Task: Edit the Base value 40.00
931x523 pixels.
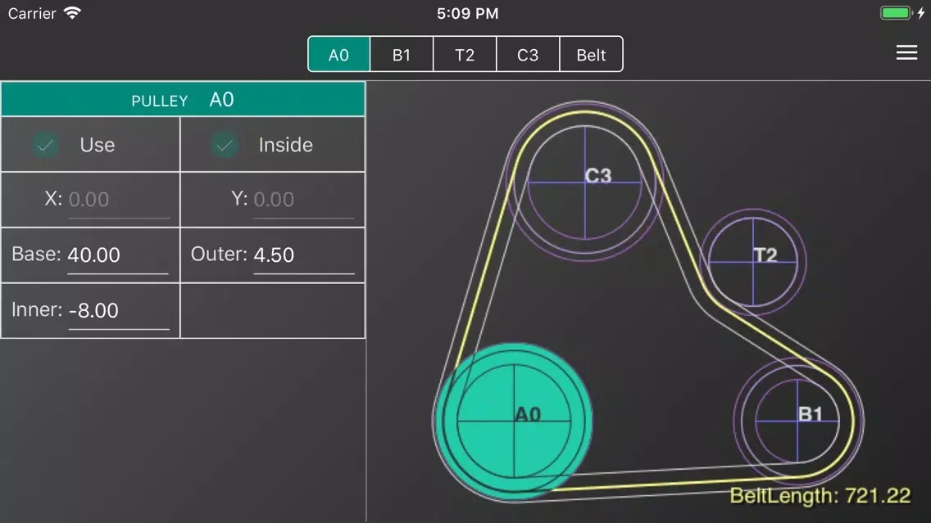Action: tap(117, 255)
